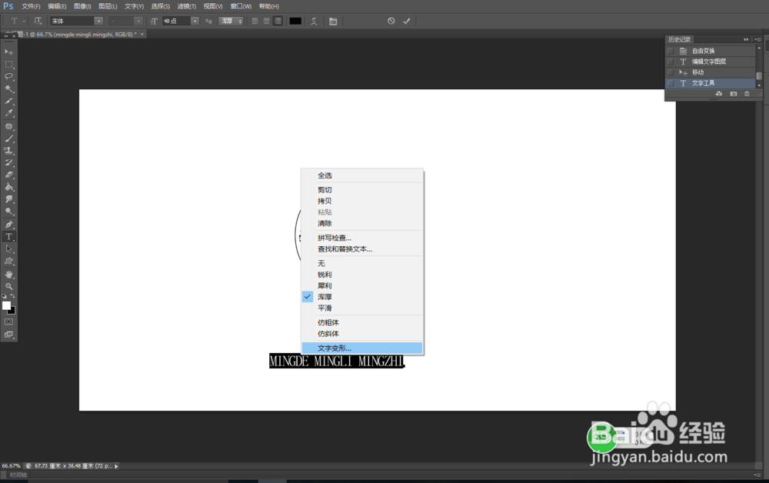Select the Horizontal Type tool in toolbox
Viewport: 769px width, 483px height.
[8, 237]
